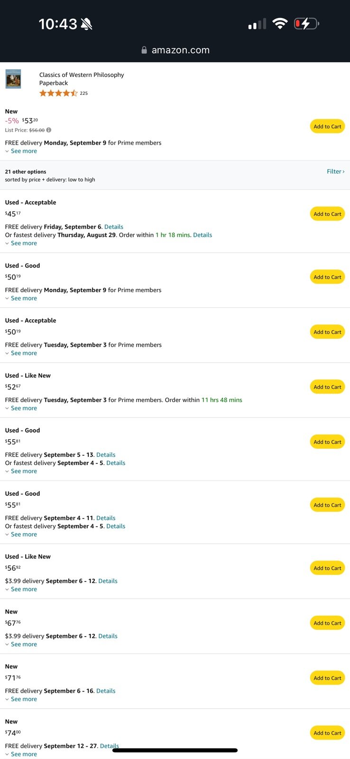Expand See more for Used - Like New $52.67
Image resolution: width=350 pixels, height=759 pixels.
pos(21,408)
